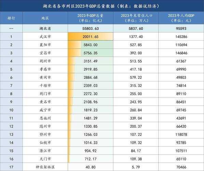
Task: Select the 随州市 cell
Action: 45,126
